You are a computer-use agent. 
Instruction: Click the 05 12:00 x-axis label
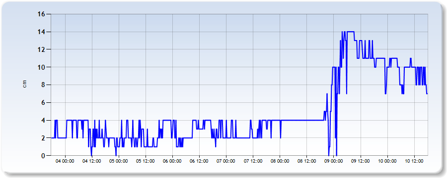click(x=146, y=161)
